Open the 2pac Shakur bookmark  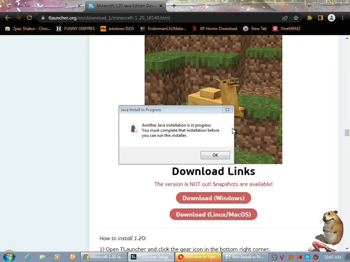point(28,29)
